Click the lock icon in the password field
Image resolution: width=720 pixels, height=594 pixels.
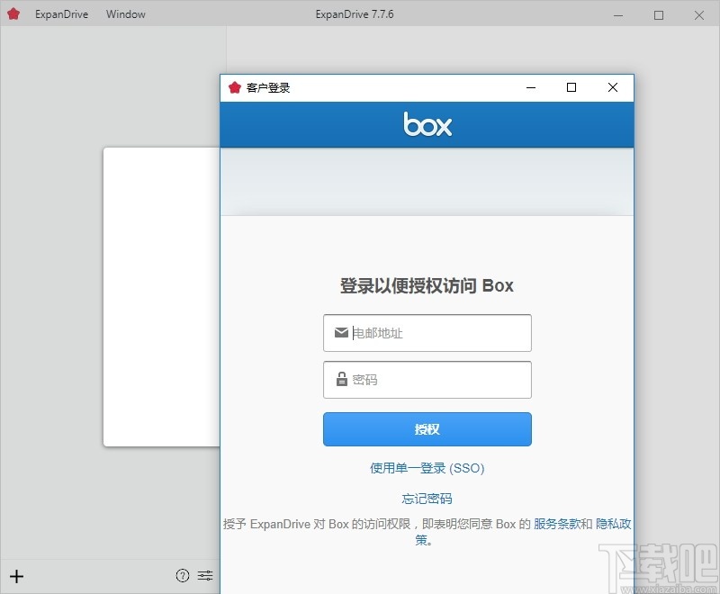pyautogui.click(x=340, y=380)
